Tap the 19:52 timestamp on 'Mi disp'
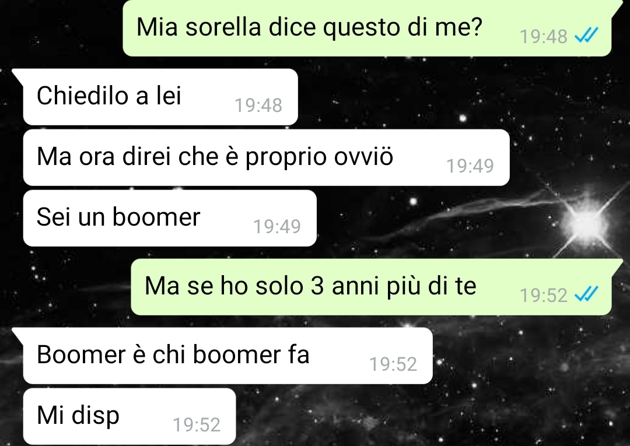This screenshot has width=630, height=446. 197,425
